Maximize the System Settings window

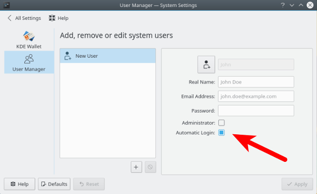[301, 5]
